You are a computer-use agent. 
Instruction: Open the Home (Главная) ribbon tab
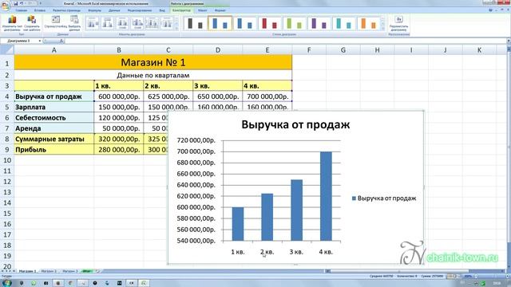(x=22, y=10)
